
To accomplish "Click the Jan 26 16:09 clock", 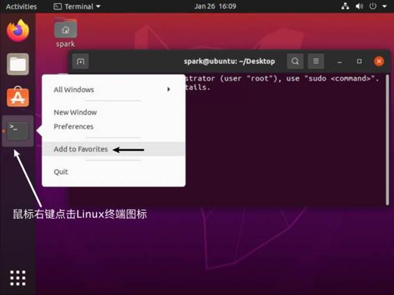I will pyautogui.click(x=215, y=6).
